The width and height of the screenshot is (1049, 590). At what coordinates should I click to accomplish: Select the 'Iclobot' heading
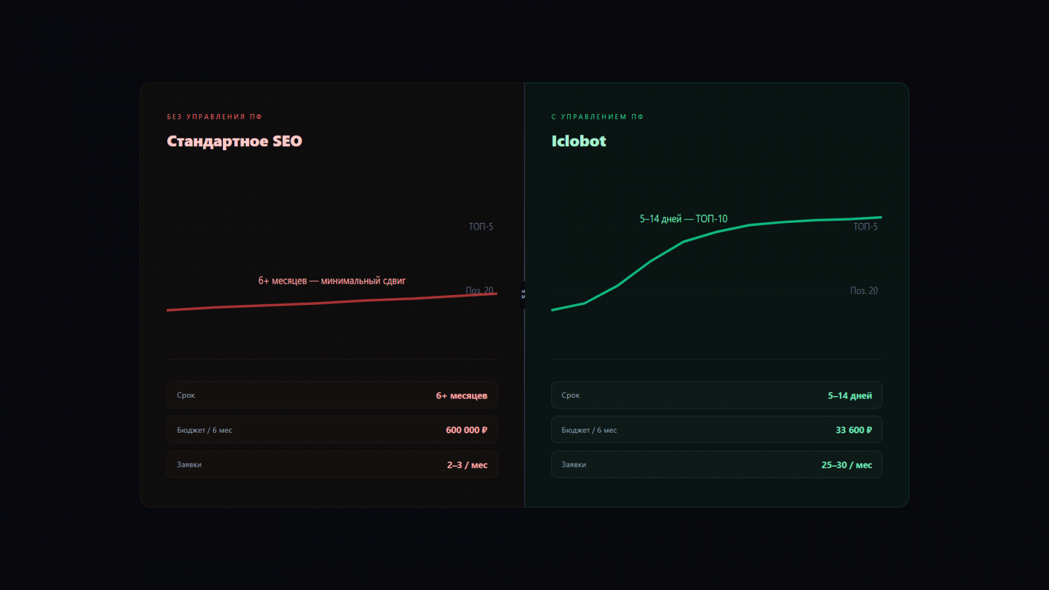click(x=578, y=141)
